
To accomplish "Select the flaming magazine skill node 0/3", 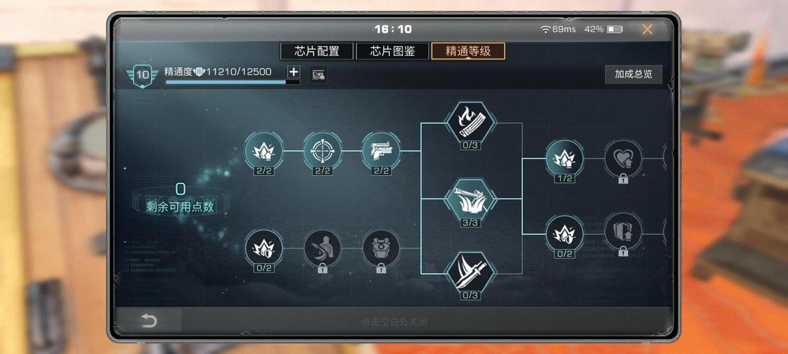I will coord(471,123).
